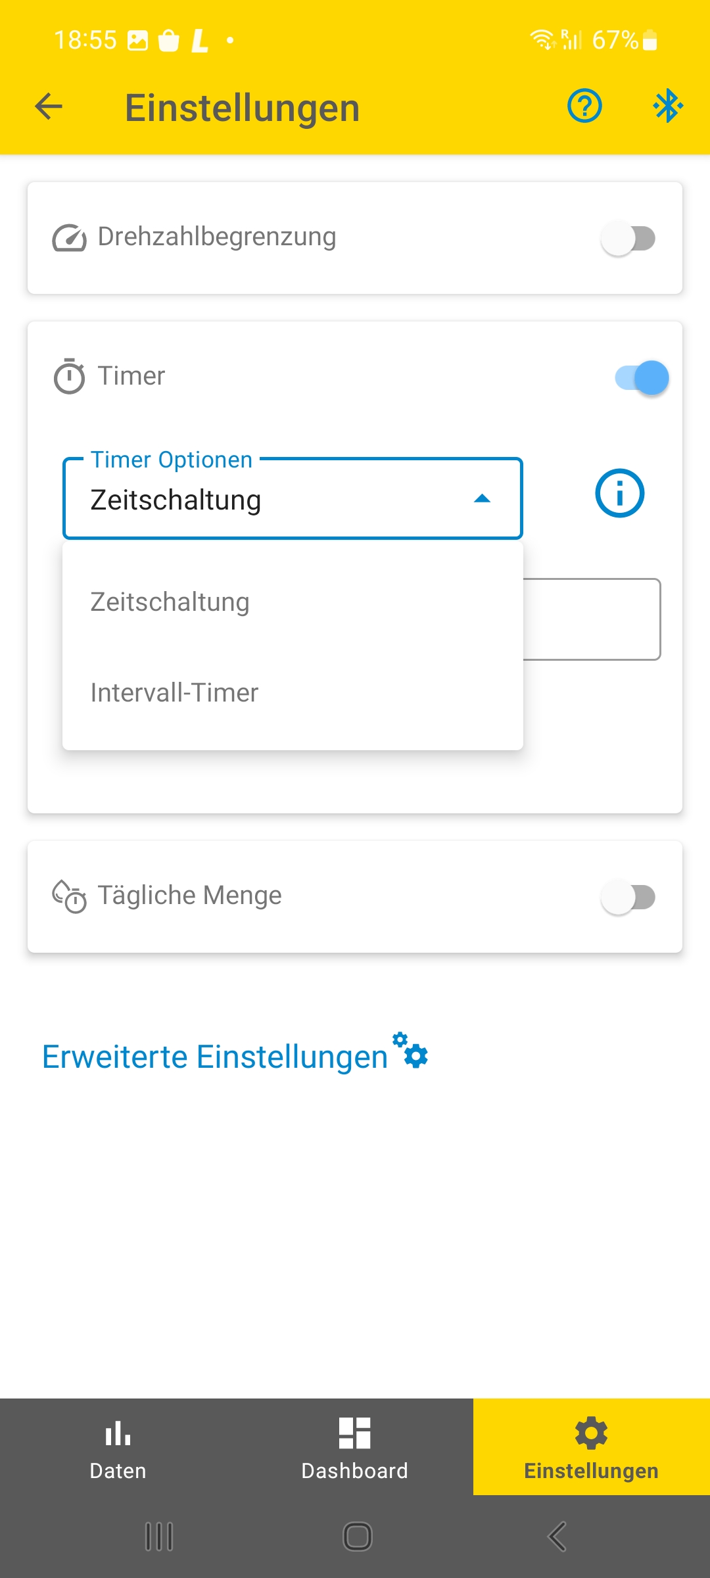Open the Erweiterte Einstellungen link
Screen dimensions: 710x1578
click(x=215, y=1057)
